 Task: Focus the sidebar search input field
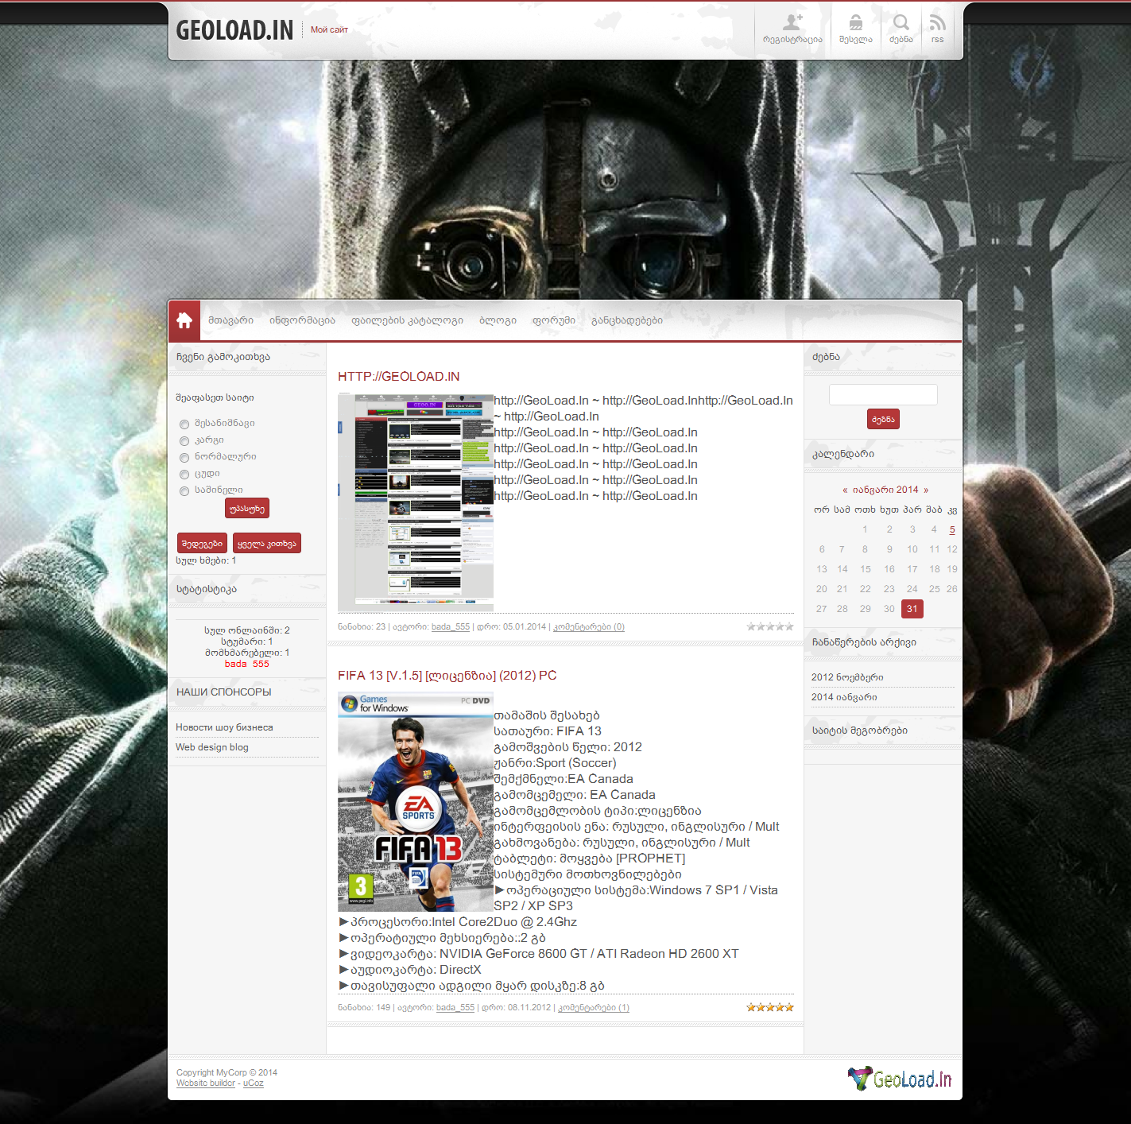[x=883, y=395]
